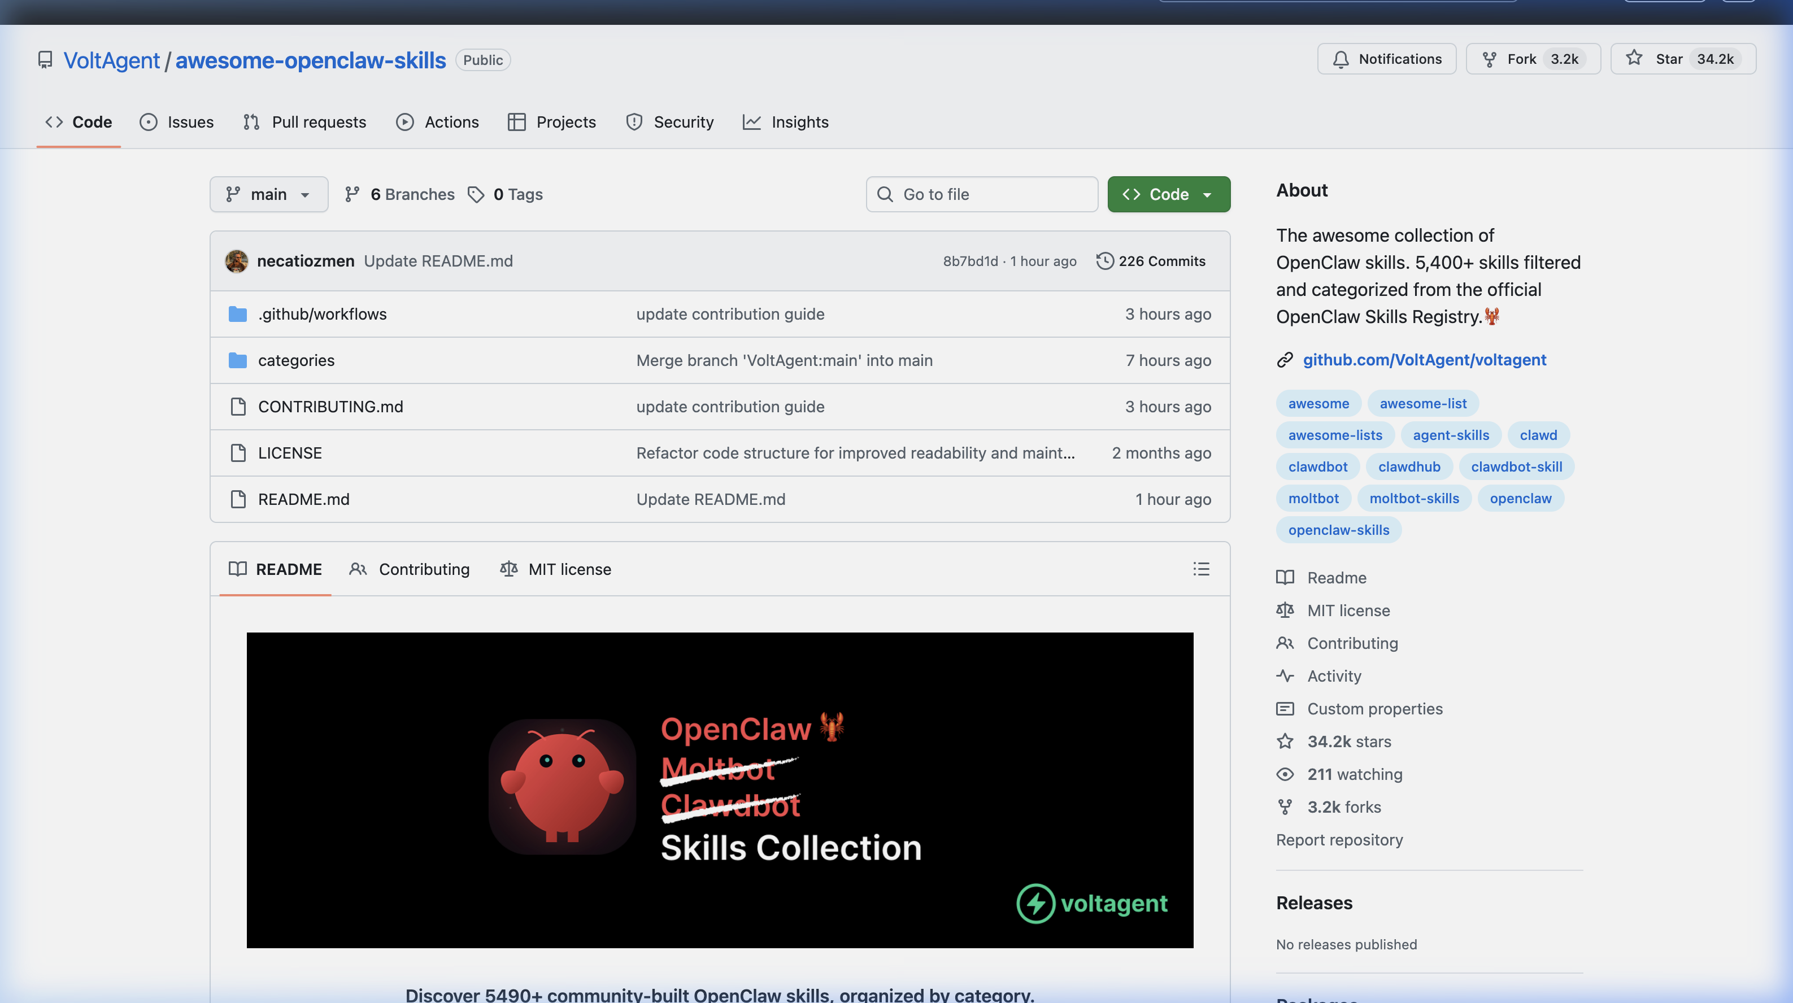Click the eye icon beside 211 watching
Viewport: 1793px width, 1003px height.
[x=1285, y=774]
